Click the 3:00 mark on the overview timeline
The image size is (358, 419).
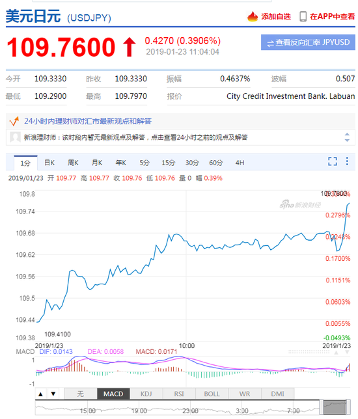click(x=242, y=411)
